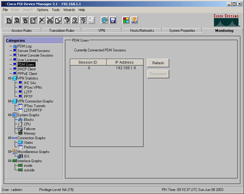Click the Edit Rule pencil icon

(33, 20)
